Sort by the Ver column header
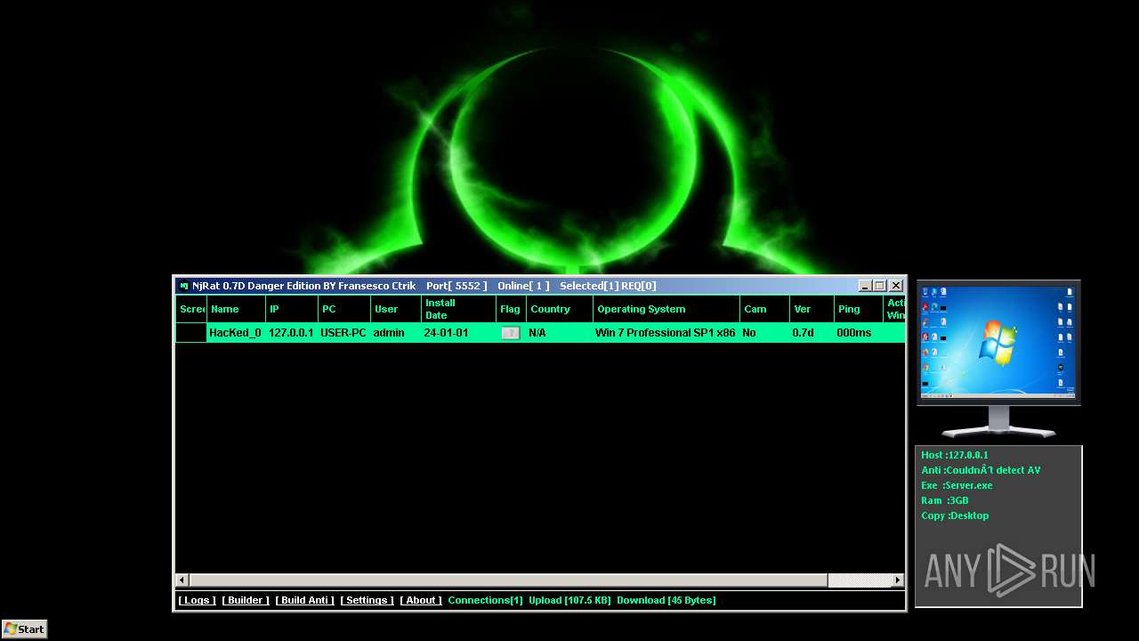This screenshot has height=641, width=1139. point(812,309)
